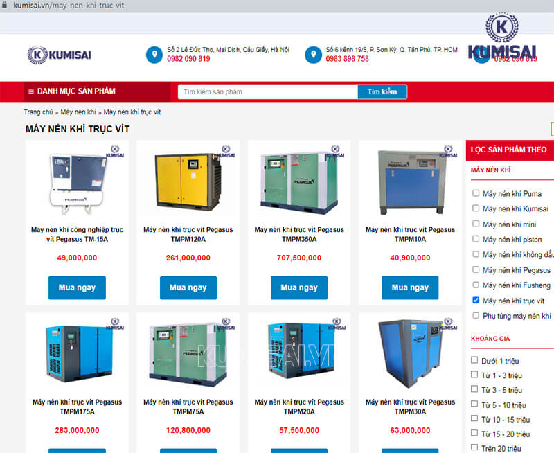Click Mua ngay for Pegasus TMPM120A
Viewport: 554px width, 453px height.
click(188, 287)
